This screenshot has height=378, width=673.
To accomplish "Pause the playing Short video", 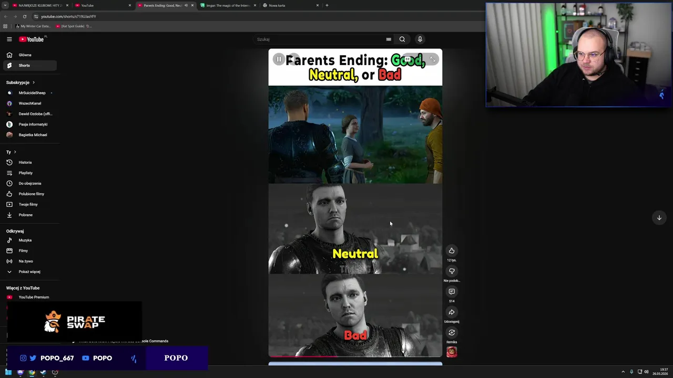I will (x=279, y=59).
